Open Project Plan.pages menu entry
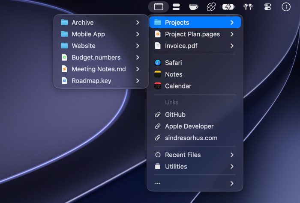 click(x=195, y=34)
